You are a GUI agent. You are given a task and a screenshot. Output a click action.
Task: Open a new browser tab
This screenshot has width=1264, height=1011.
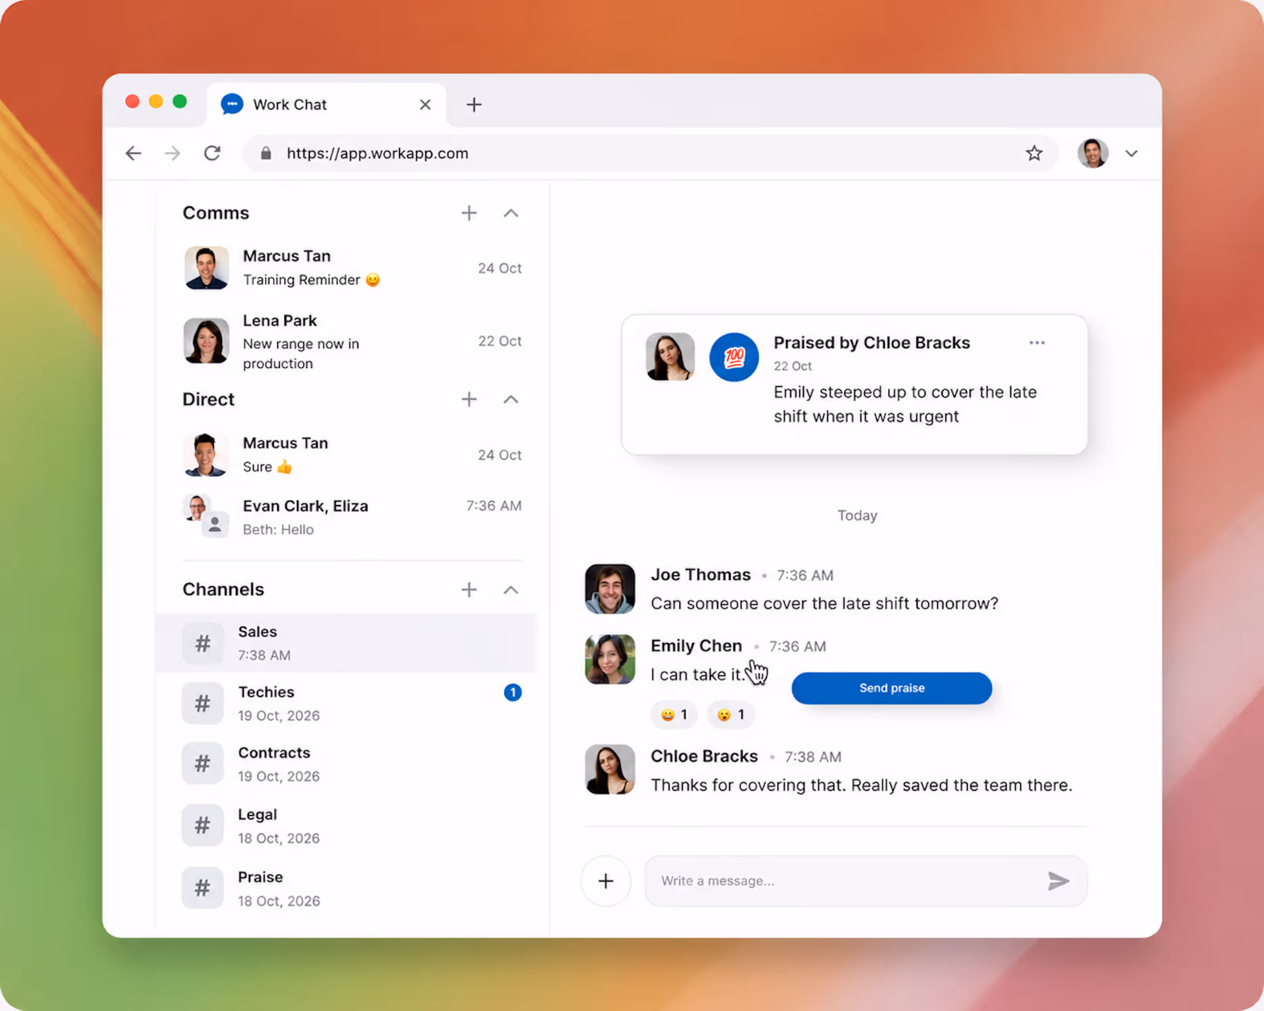click(474, 105)
